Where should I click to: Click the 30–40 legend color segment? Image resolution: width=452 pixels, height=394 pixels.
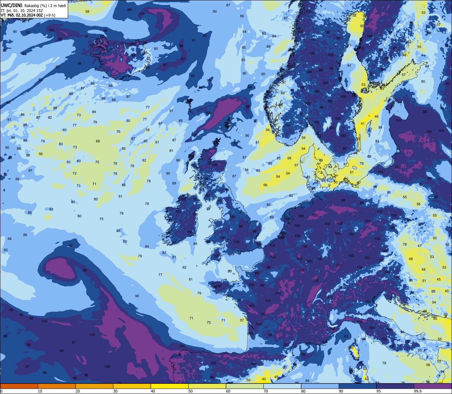(x=132, y=386)
